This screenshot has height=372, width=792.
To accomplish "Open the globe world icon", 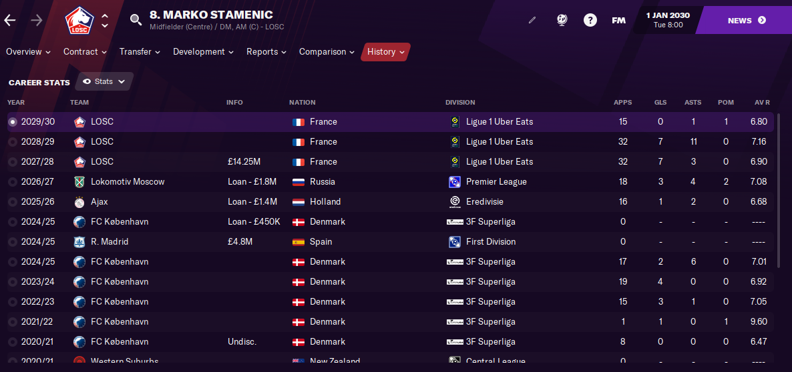I will click(562, 20).
